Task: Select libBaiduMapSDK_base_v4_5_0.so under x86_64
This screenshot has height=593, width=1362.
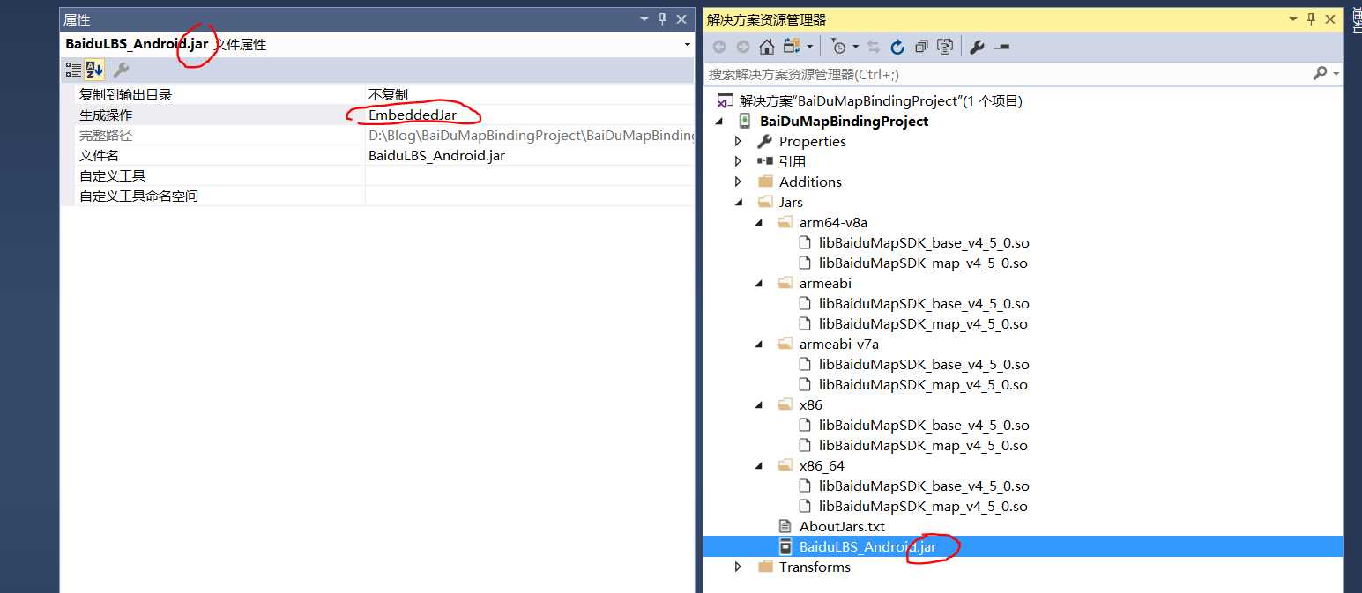Action: [924, 486]
